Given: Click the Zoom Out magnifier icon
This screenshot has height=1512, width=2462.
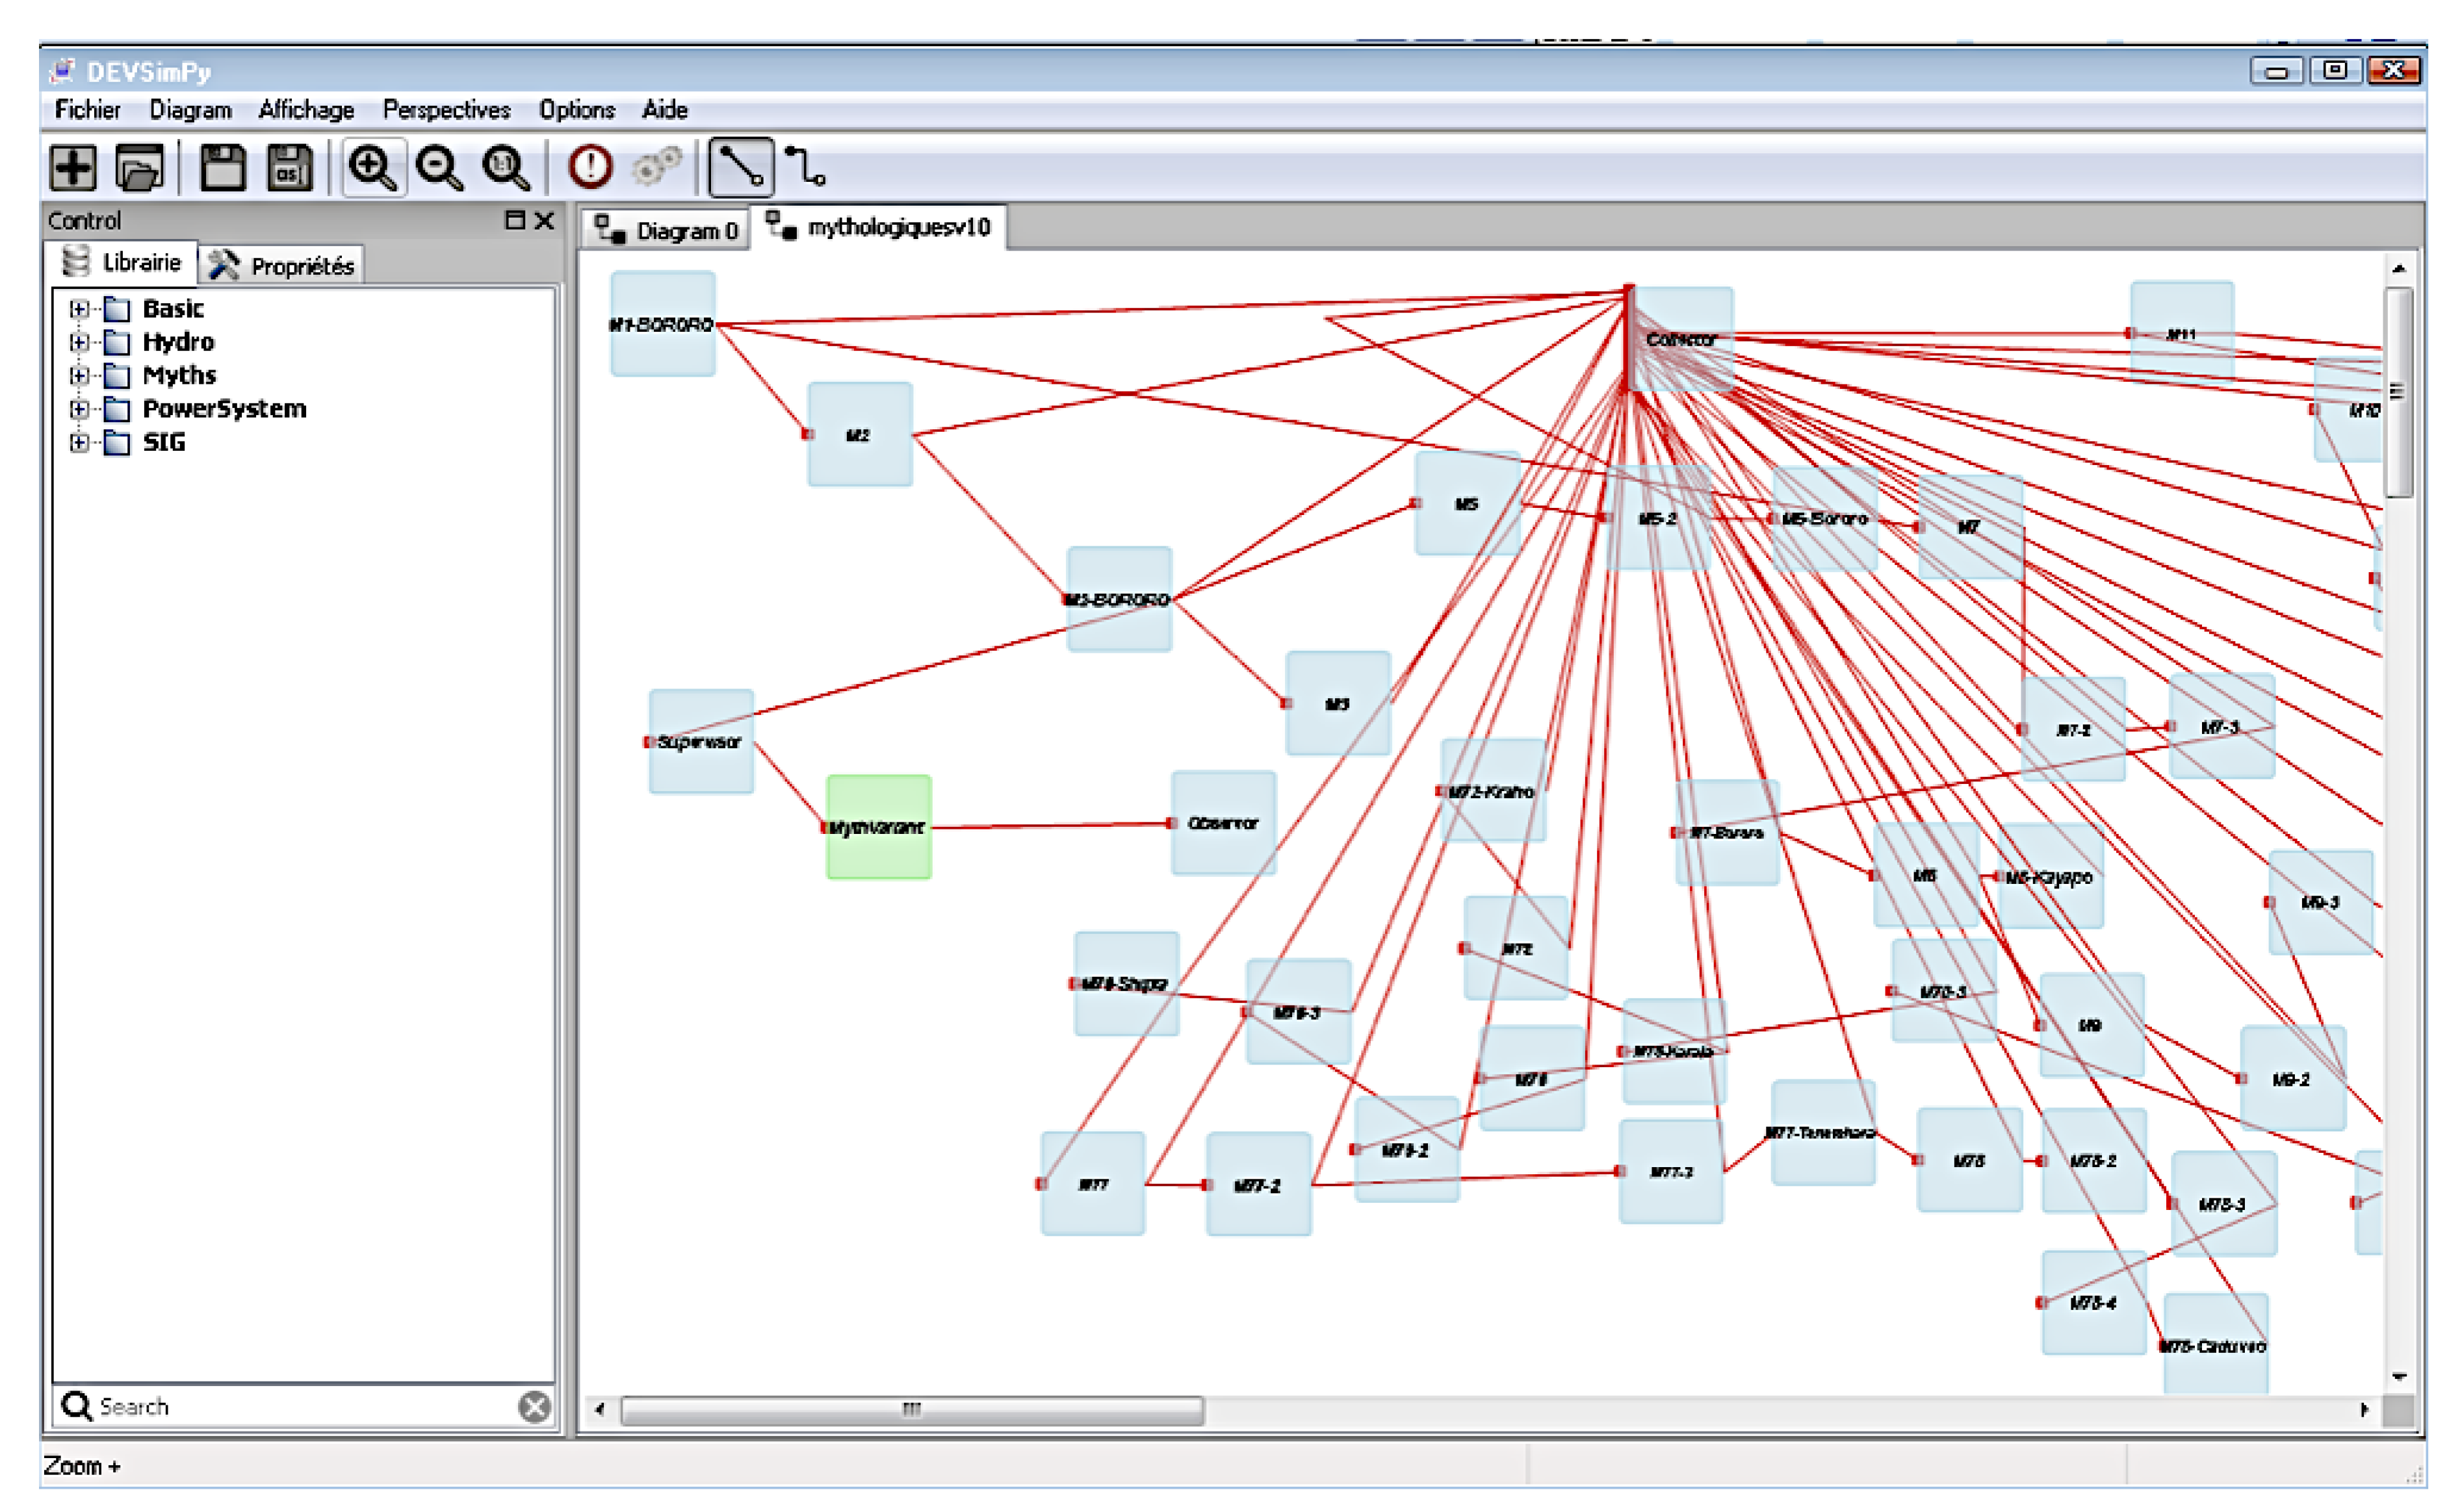Looking at the screenshot, I should 439,167.
